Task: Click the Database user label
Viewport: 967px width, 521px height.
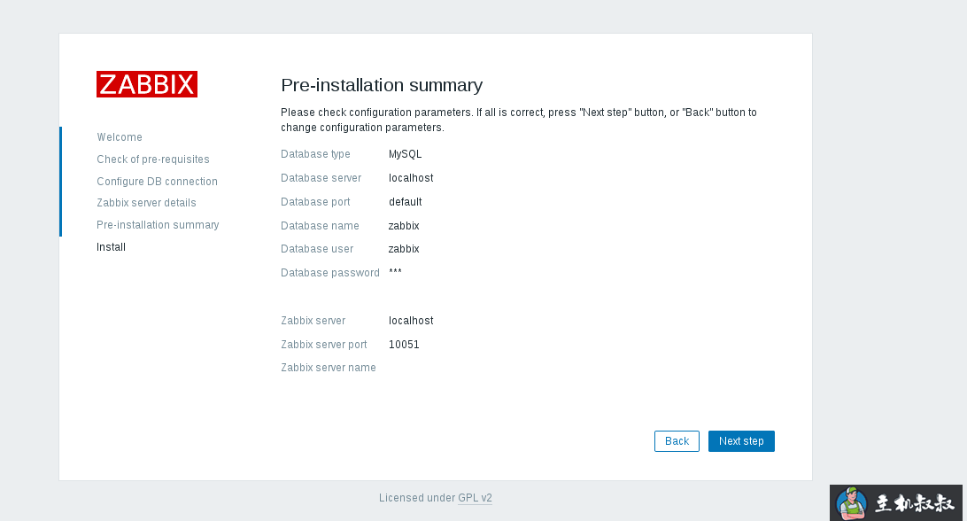Action: point(317,249)
